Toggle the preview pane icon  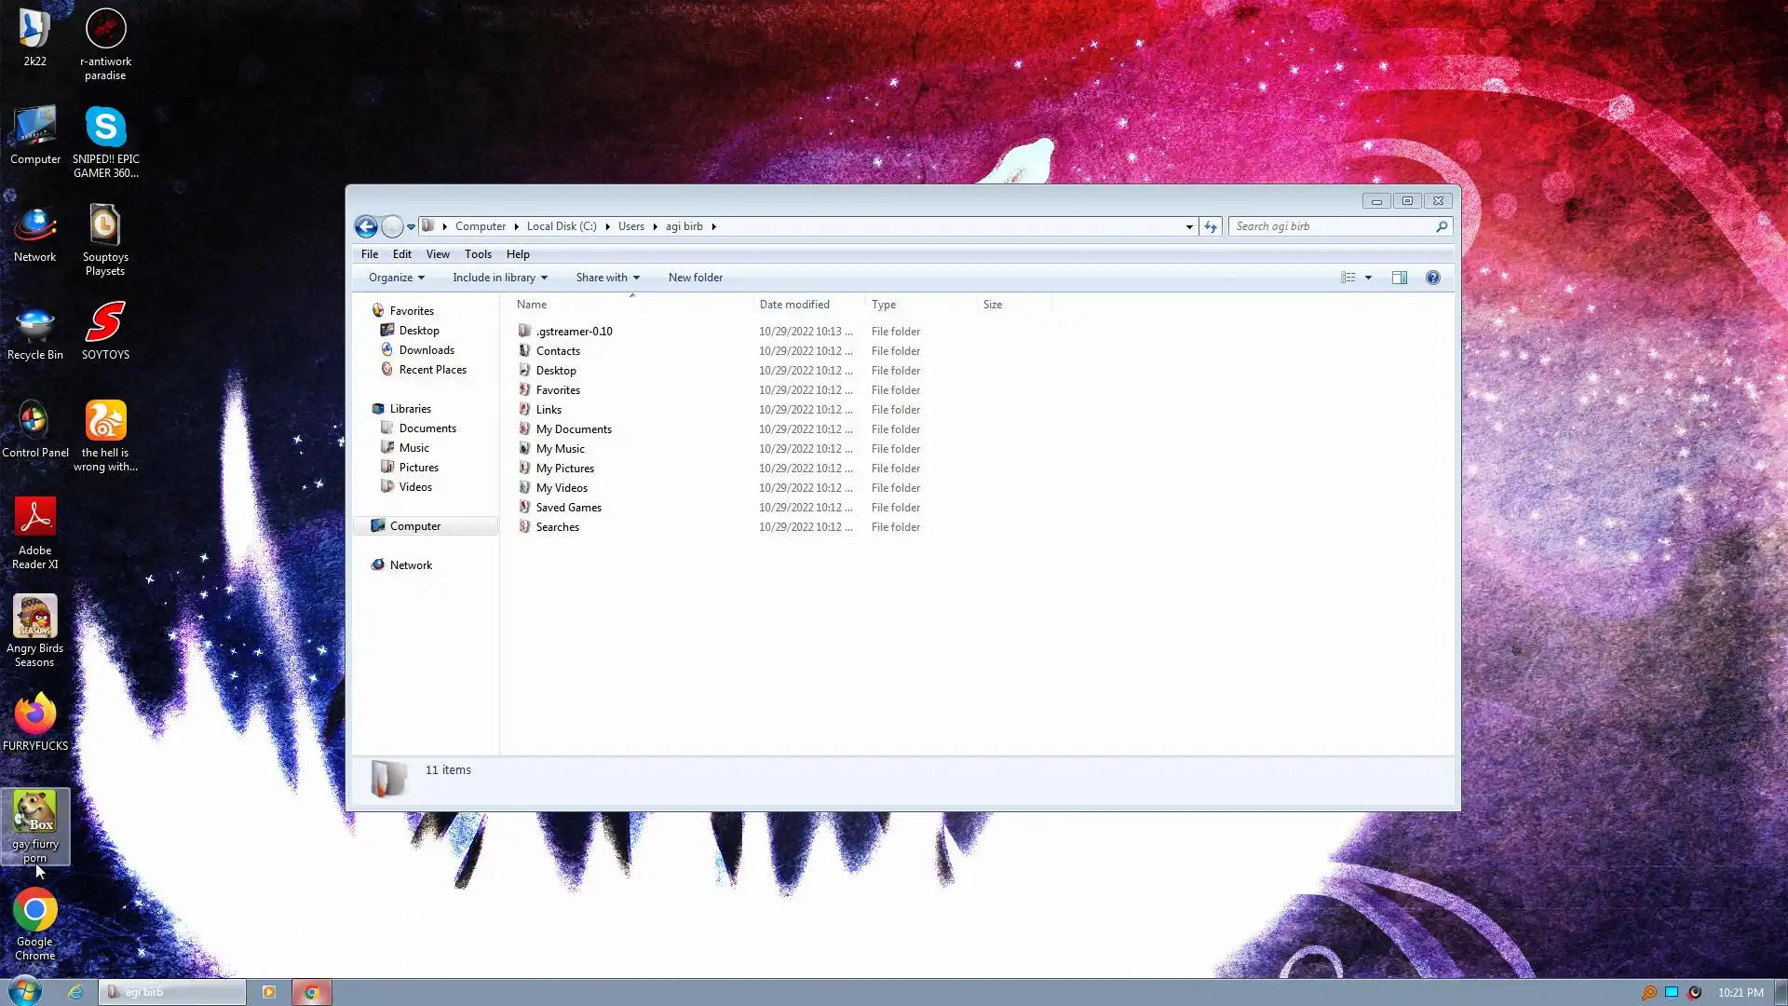point(1399,278)
